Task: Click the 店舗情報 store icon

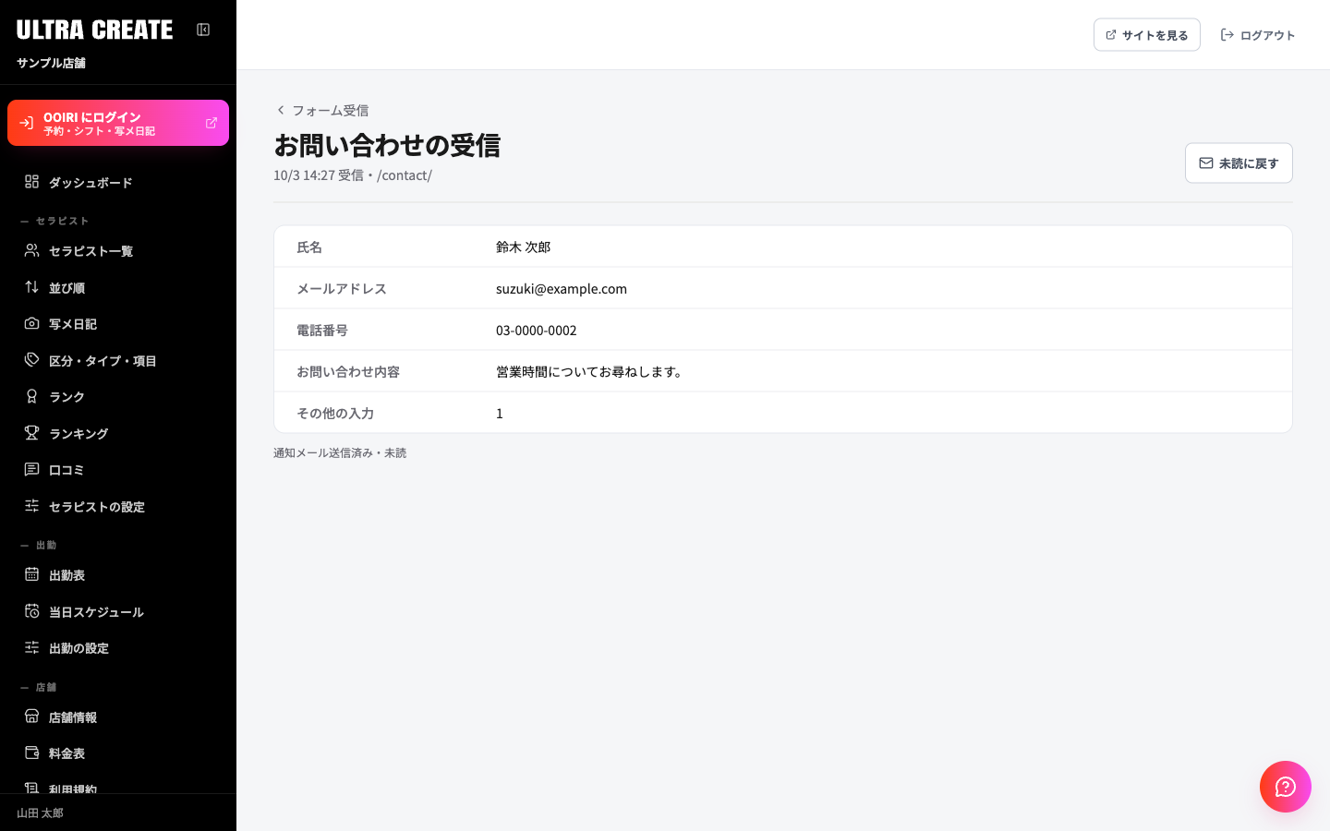Action: [31, 717]
